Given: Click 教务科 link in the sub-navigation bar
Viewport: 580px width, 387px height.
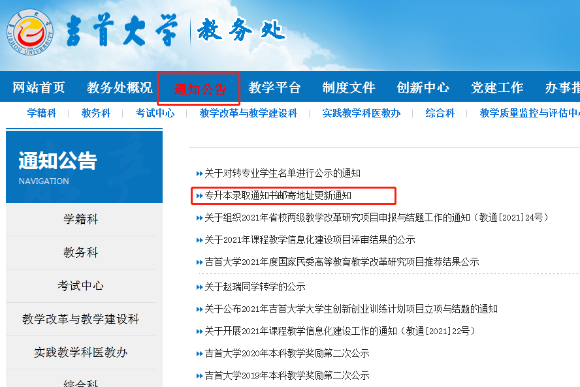Looking at the screenshot, I should (96, 113).
